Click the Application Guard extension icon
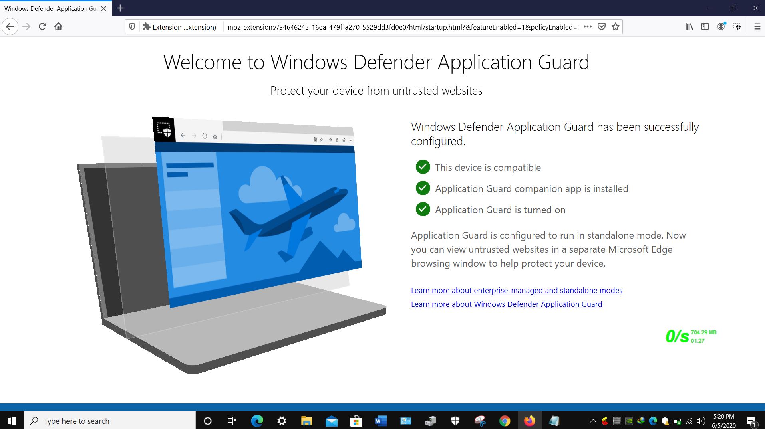Viewport: 765px width, 429px height. [737, 27]
